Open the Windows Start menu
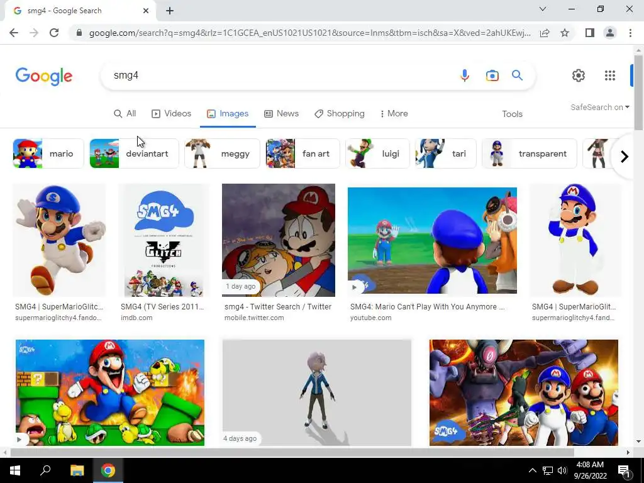This screenshot has height=483, width=644. (15, 470)
